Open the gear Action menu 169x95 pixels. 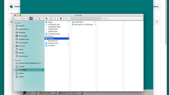point(48,18)
